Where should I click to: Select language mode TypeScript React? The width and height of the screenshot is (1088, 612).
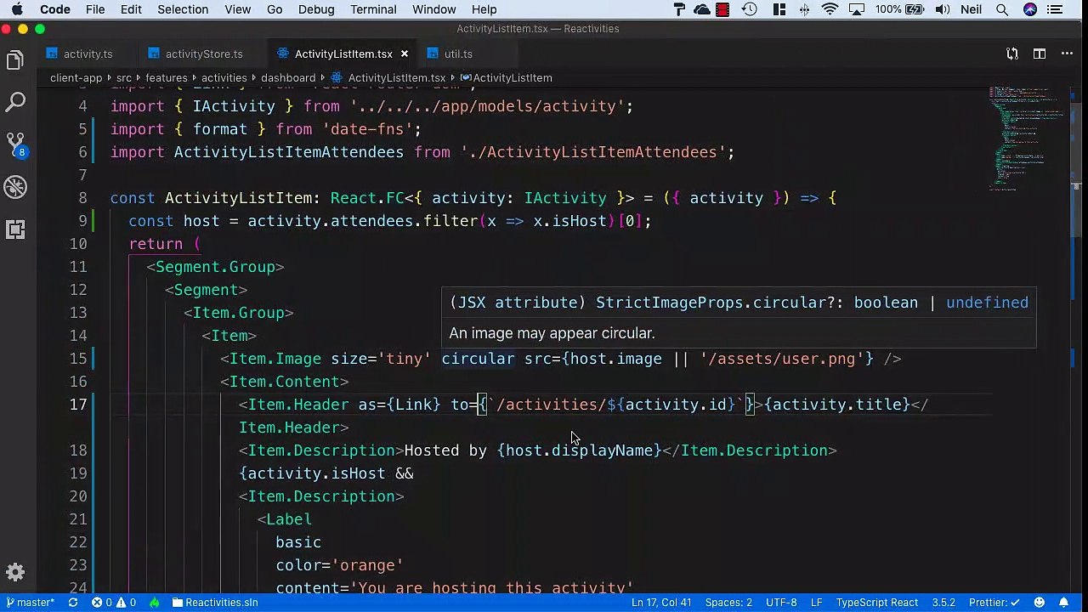(876, 603)
